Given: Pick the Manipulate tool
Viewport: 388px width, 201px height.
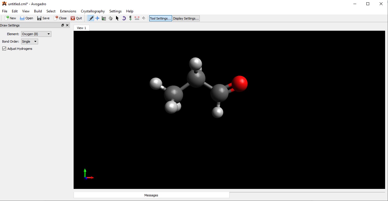Looking at the screenshot, I should 111,18.
